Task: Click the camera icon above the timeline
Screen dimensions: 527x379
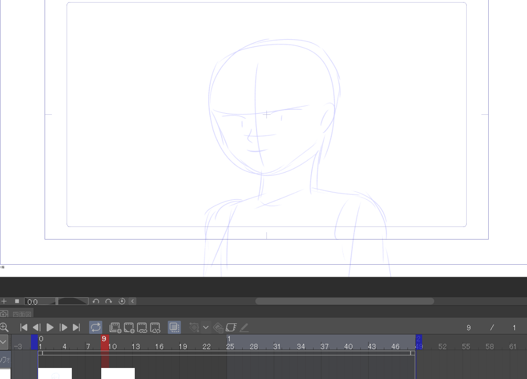Action: (x=5, y=313)
